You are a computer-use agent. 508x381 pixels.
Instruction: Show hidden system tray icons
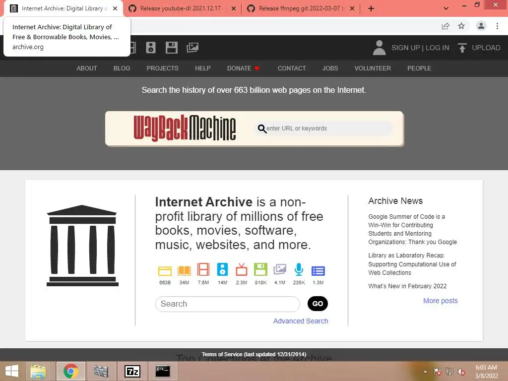pos(425,372)
